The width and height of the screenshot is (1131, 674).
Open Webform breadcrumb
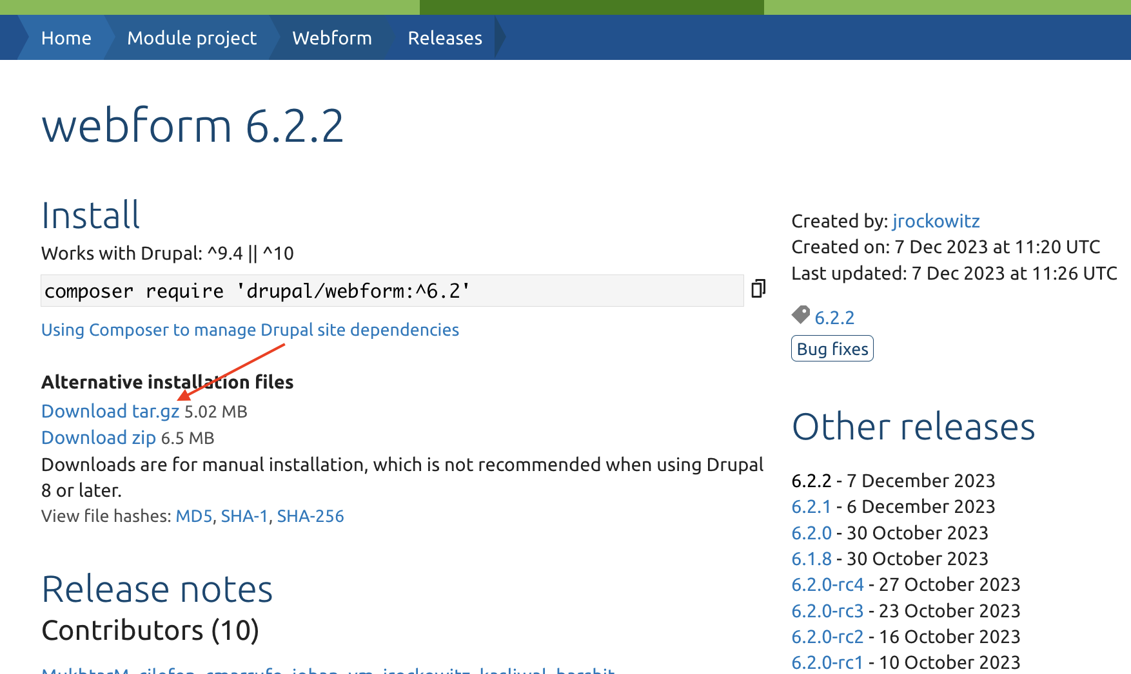332,38
